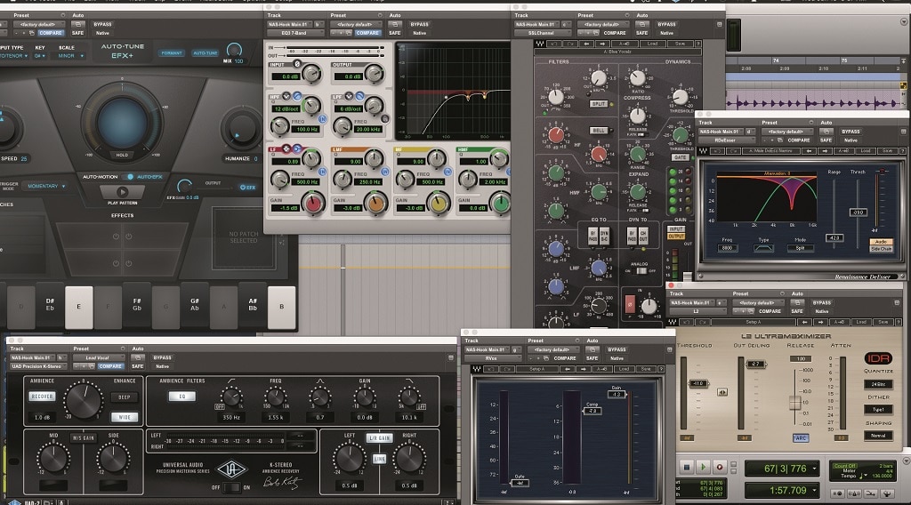Click next preset arrow in RDeEsser toolbar

tap(825, 151)
